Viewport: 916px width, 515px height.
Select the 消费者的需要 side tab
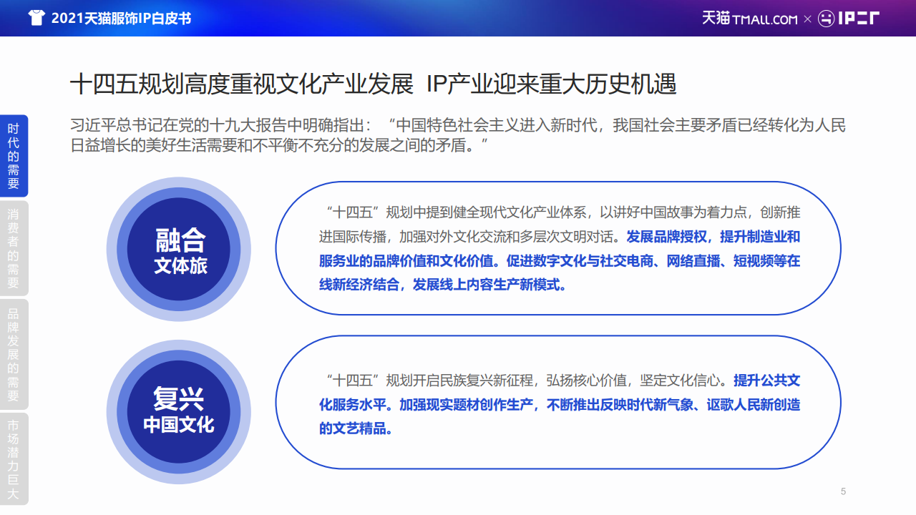tap(14, 248)
